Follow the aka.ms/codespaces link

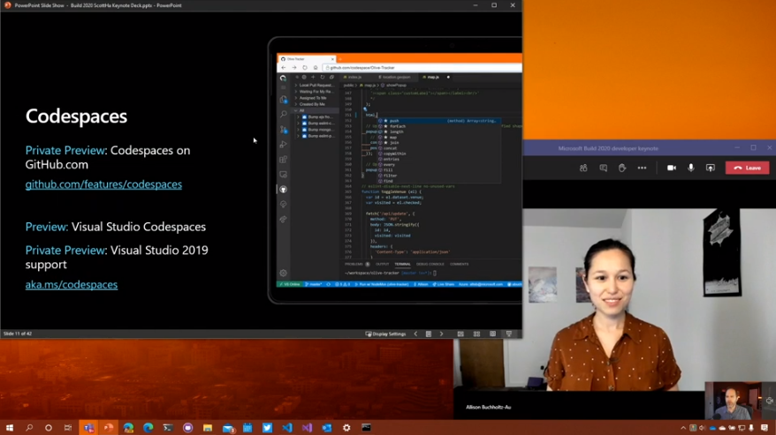pos(71,285)
